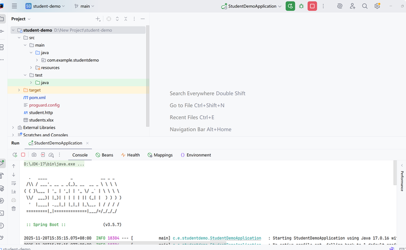Take thread dump using camera icon

(x=34, y=155)
